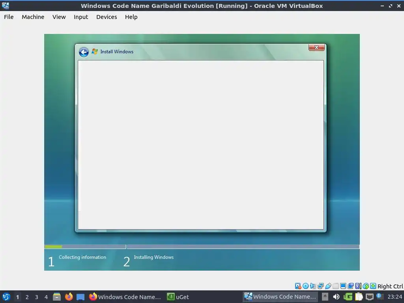Switch to the uGet taskbar window
Screen dimensions: 404x303
tap(178, 297)
